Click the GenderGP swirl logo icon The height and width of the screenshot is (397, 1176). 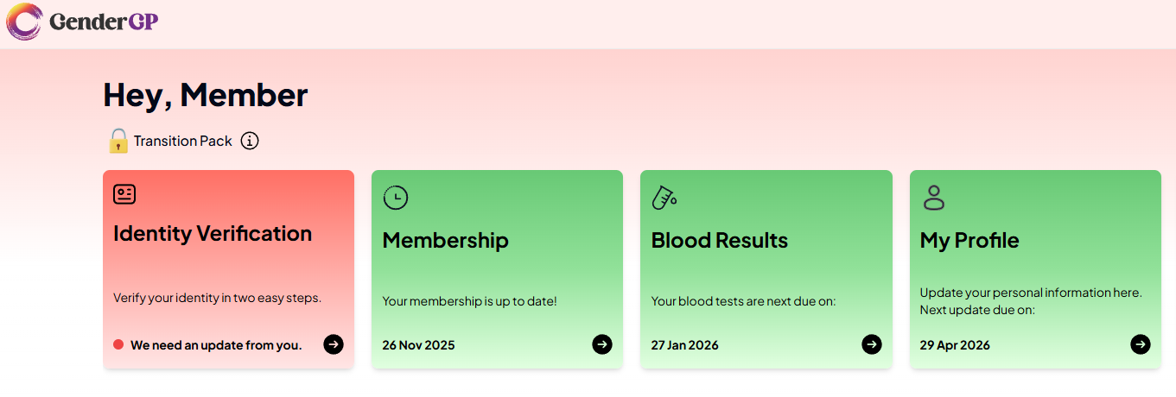tap(23, 22)
